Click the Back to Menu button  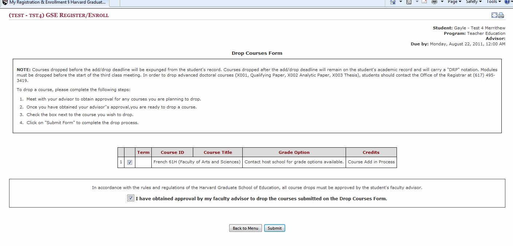(245, 228)
